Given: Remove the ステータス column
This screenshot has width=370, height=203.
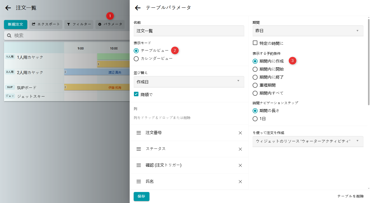Looking at the screenshot, I should (240, 149).
